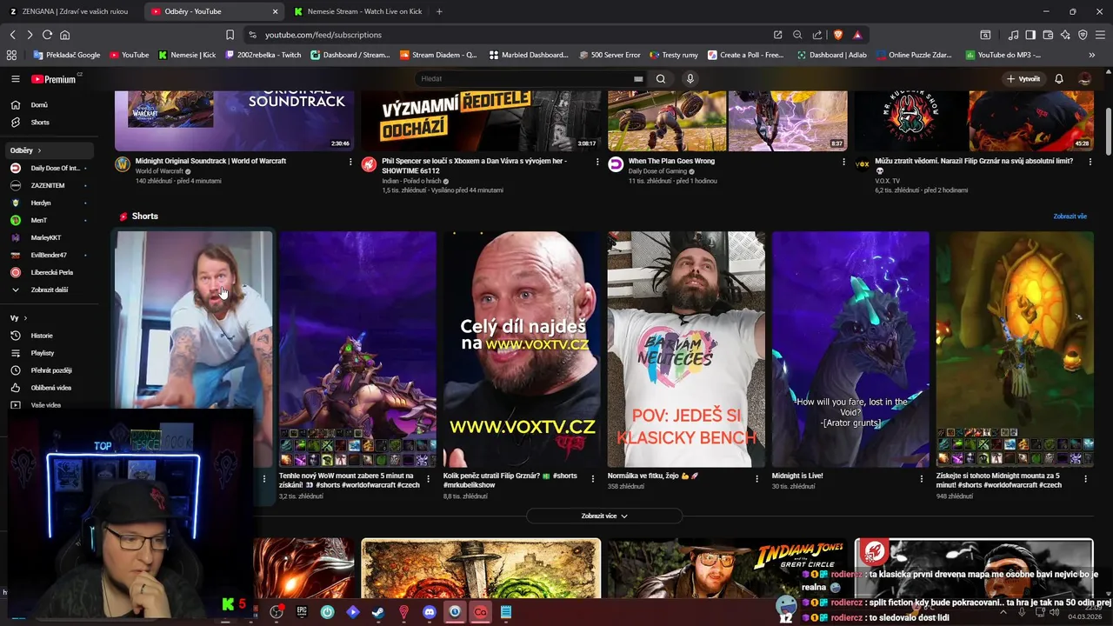Open the share page icon in address bar

tap(817, 35)
